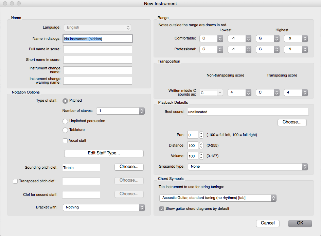The height and width of the screenshot is (236, 321).
Task: Confirm the dialog with OK
Action: [x=300, y=223]
